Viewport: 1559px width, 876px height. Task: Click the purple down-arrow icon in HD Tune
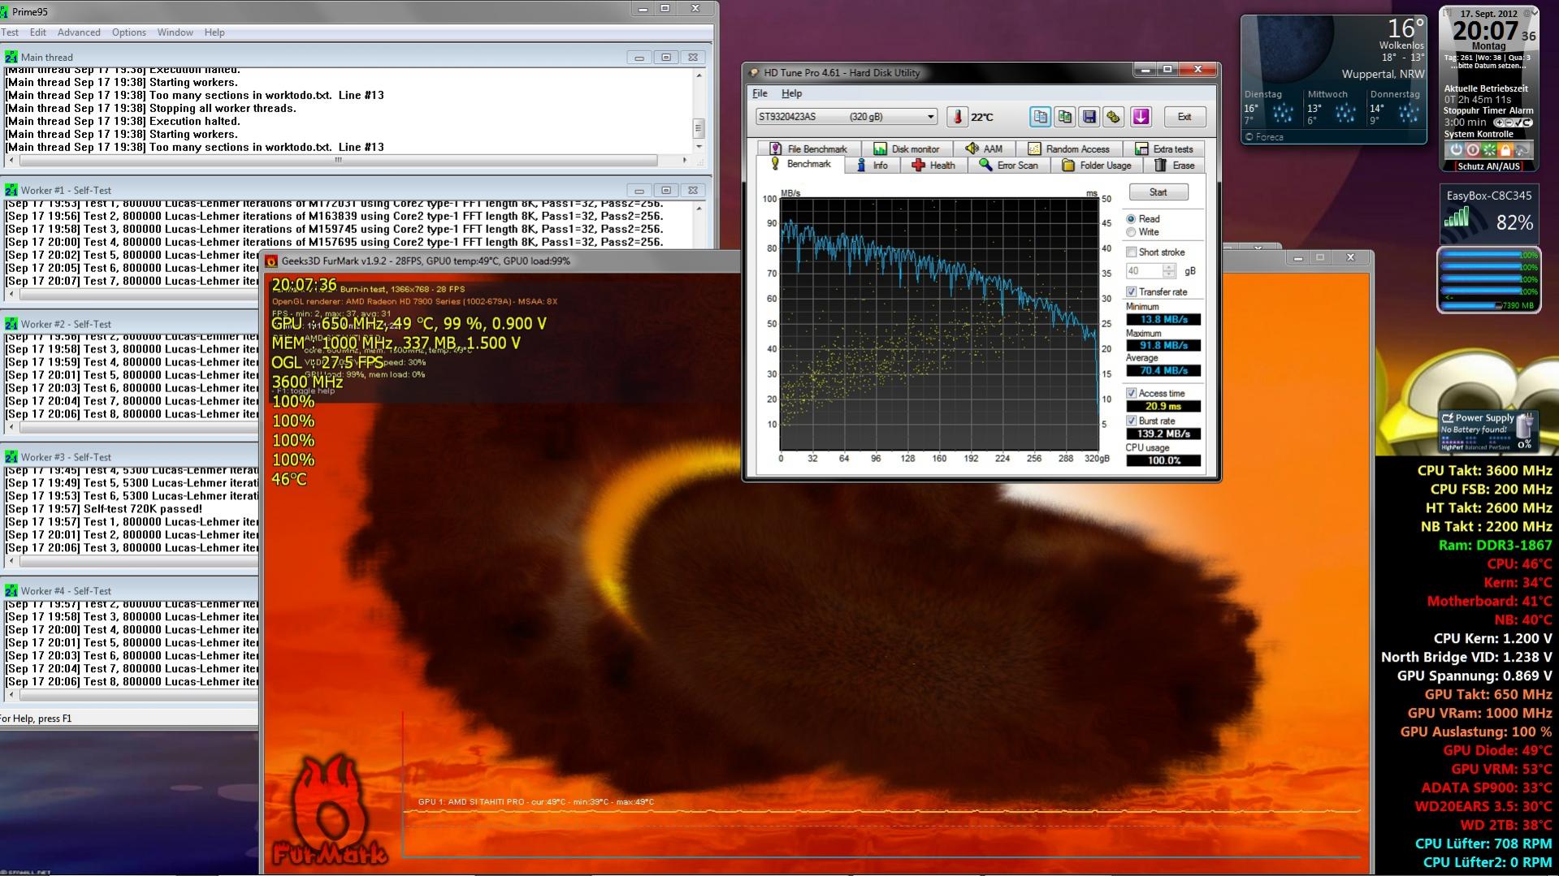click(x=1141, y=117)
